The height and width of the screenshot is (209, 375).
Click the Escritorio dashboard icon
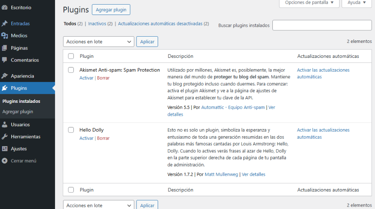pyautogui.click(x=5, y=7)
